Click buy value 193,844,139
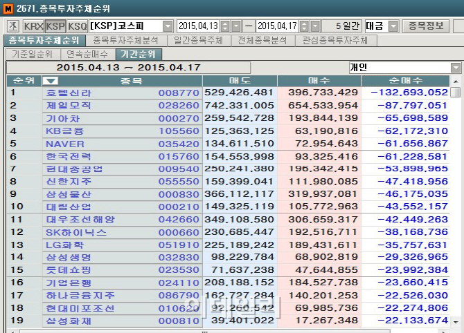The height and width of the screenshot is (333, 464). pyautogui.click(x=323, y=118)
